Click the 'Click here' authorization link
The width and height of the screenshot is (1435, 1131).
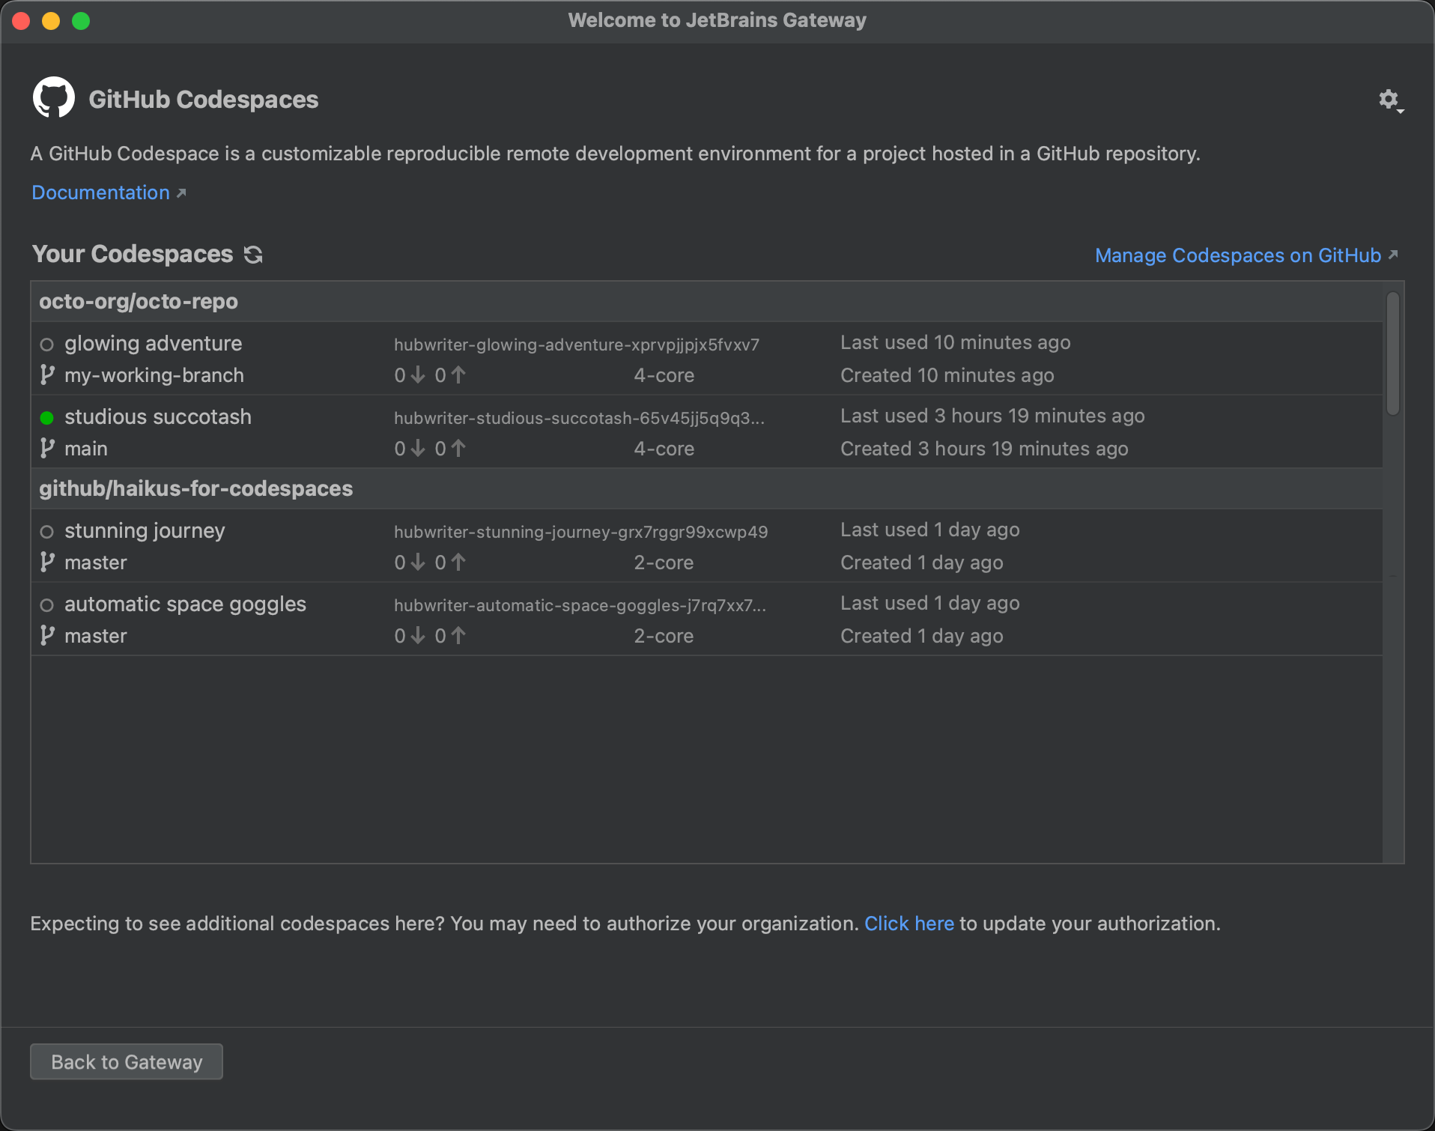point(909,924)
